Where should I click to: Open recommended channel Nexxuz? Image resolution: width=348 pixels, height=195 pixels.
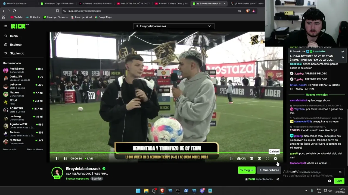click(23, 94)
